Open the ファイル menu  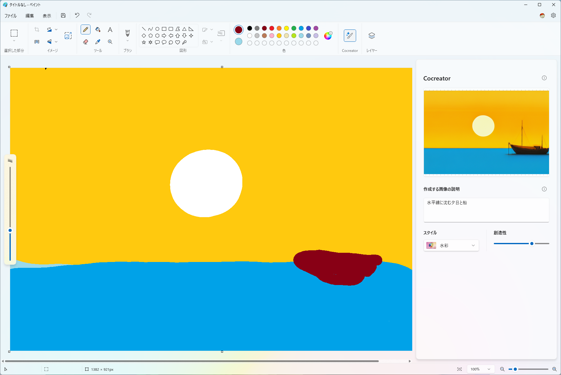coord(10,15)
